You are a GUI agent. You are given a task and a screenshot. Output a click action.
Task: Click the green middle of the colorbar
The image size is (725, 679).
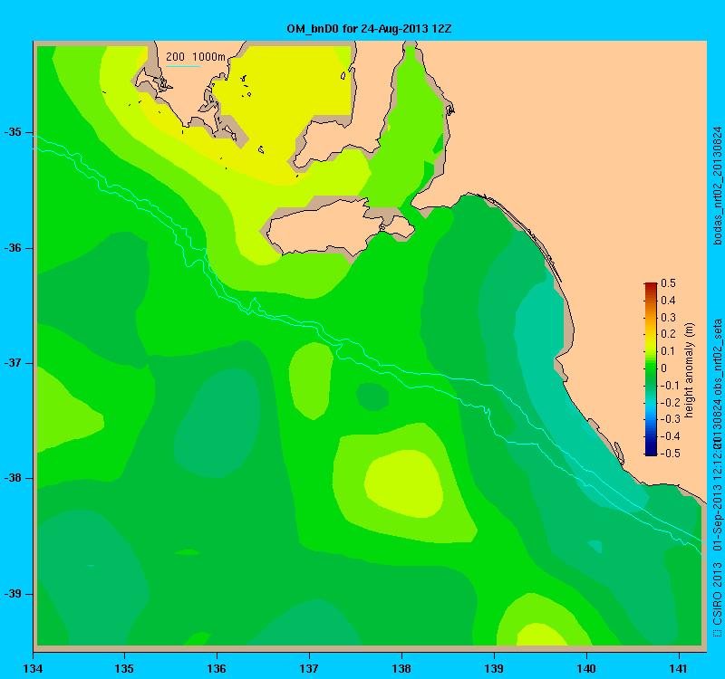(651, 368)
